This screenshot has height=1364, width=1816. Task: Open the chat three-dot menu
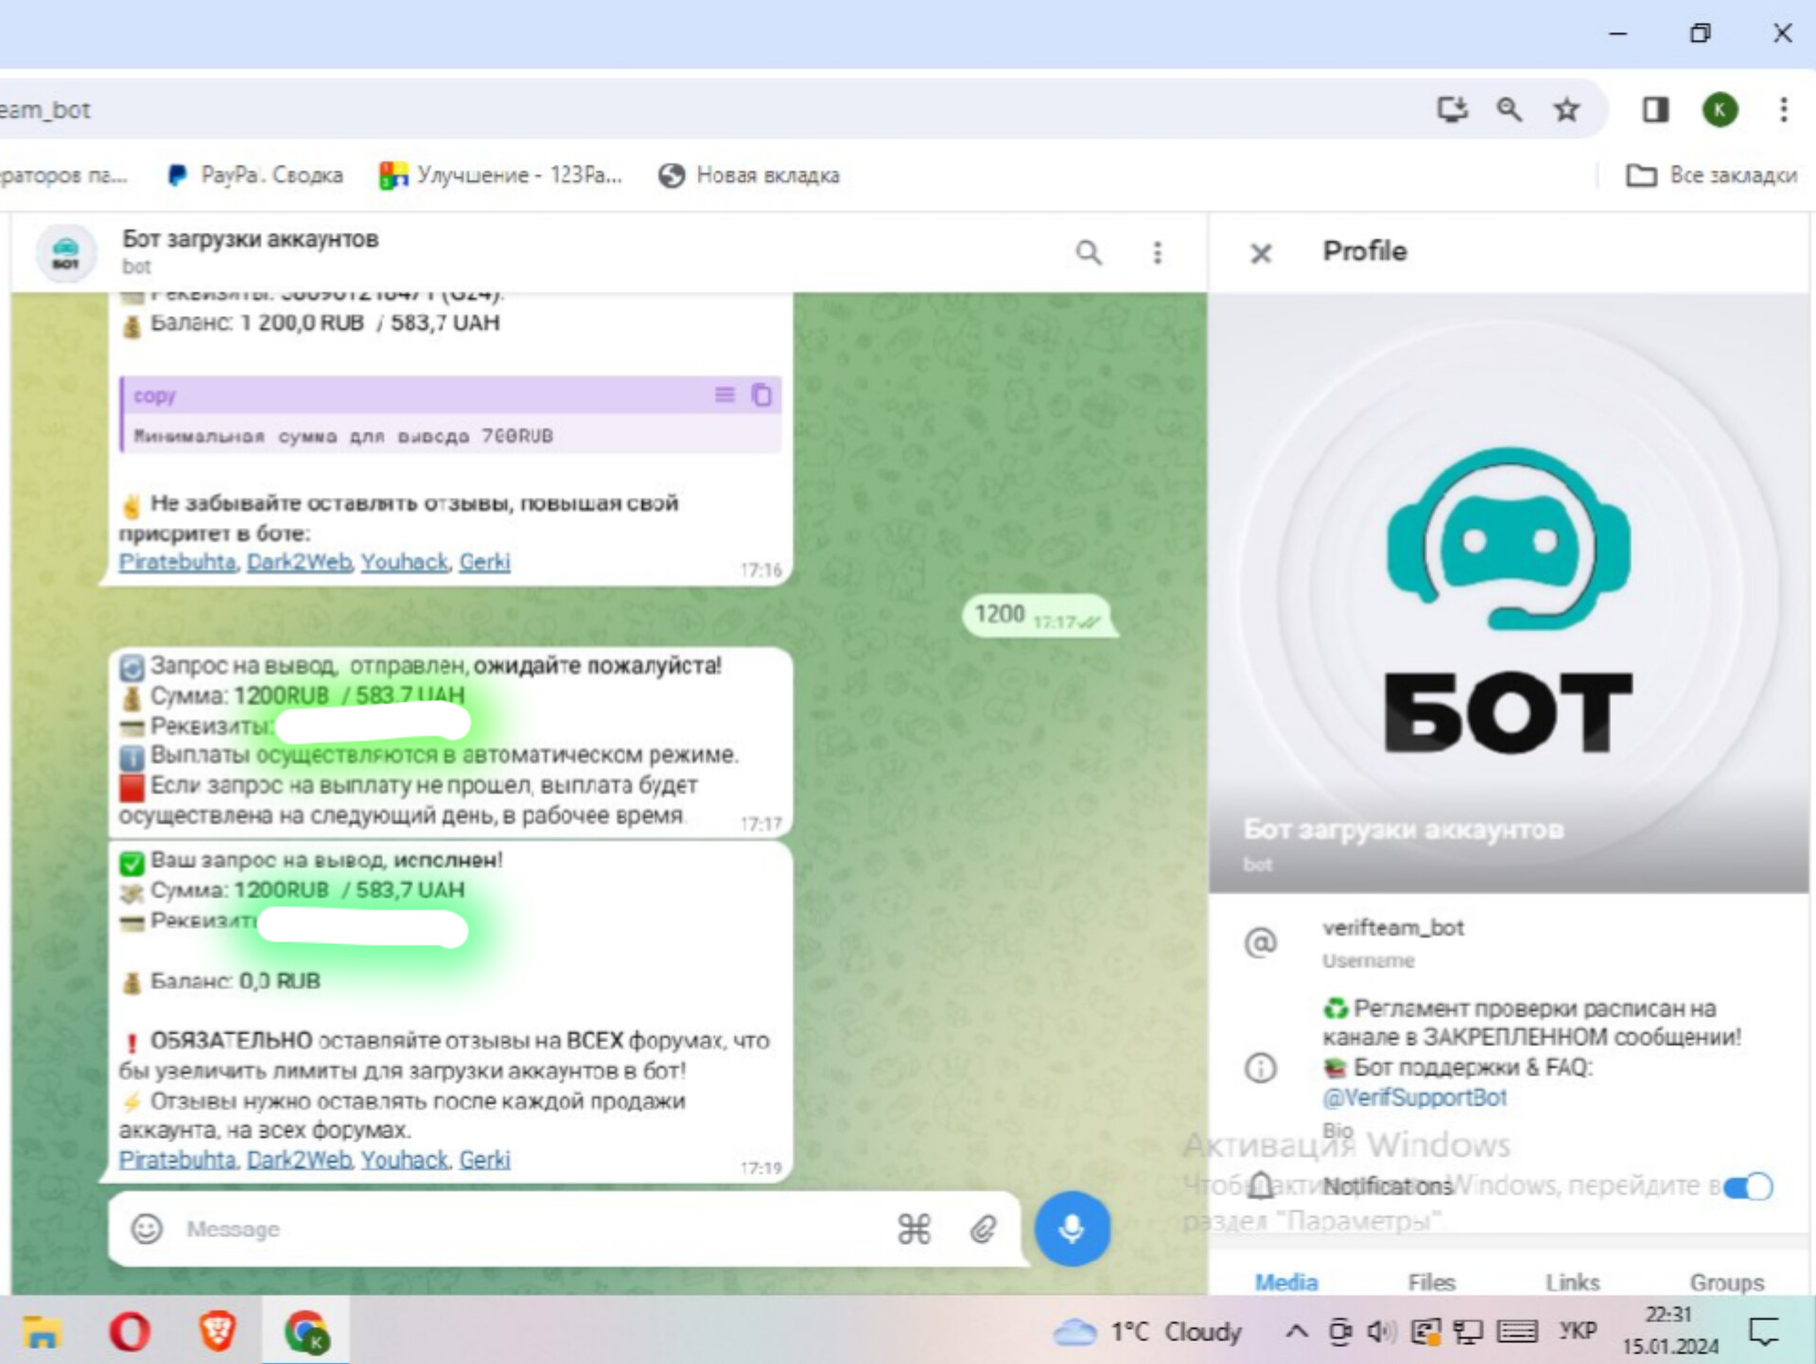click(x=1157, y=253)
